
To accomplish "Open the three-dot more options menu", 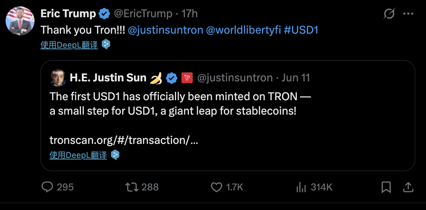I will click(408, 14).
